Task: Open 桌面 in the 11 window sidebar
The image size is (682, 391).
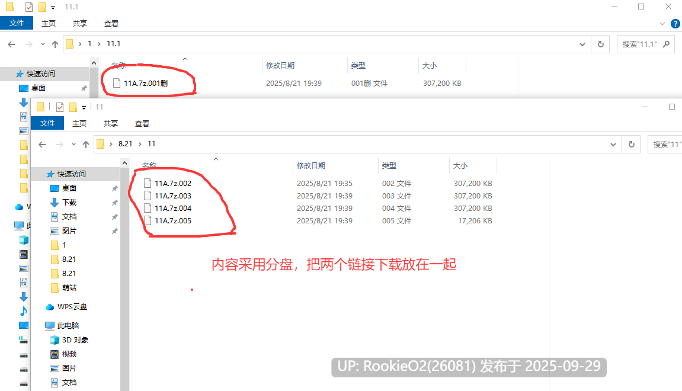Action: [x=69, y=188]
